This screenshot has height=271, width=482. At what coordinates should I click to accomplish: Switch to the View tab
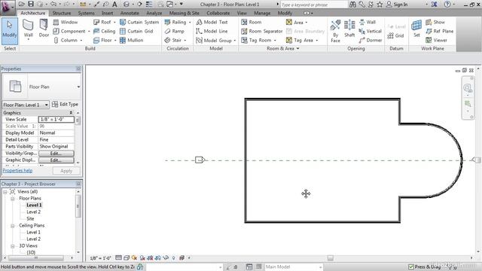(x=242, y=14)
